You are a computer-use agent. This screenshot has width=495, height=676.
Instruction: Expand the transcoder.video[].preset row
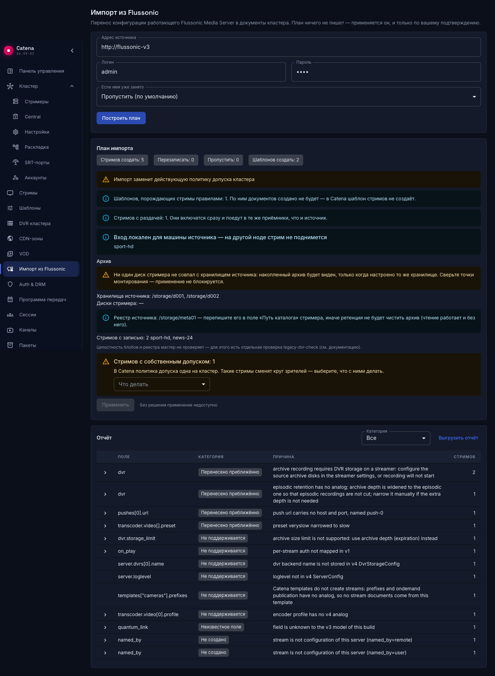pyautogui.click(x=105, y=526)
